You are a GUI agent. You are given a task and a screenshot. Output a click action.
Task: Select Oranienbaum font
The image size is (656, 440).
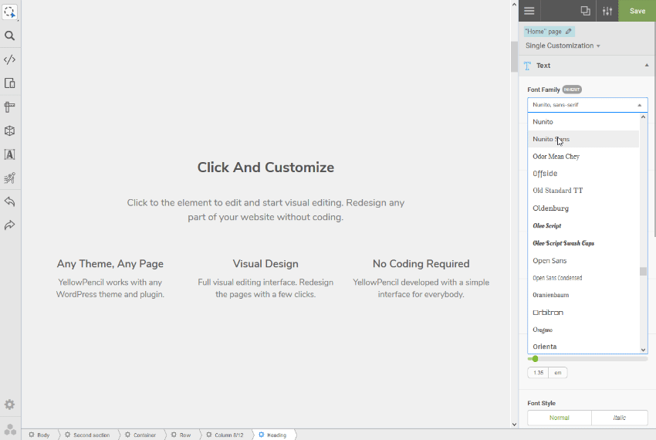pyautogui.click(x=583, y=295)
